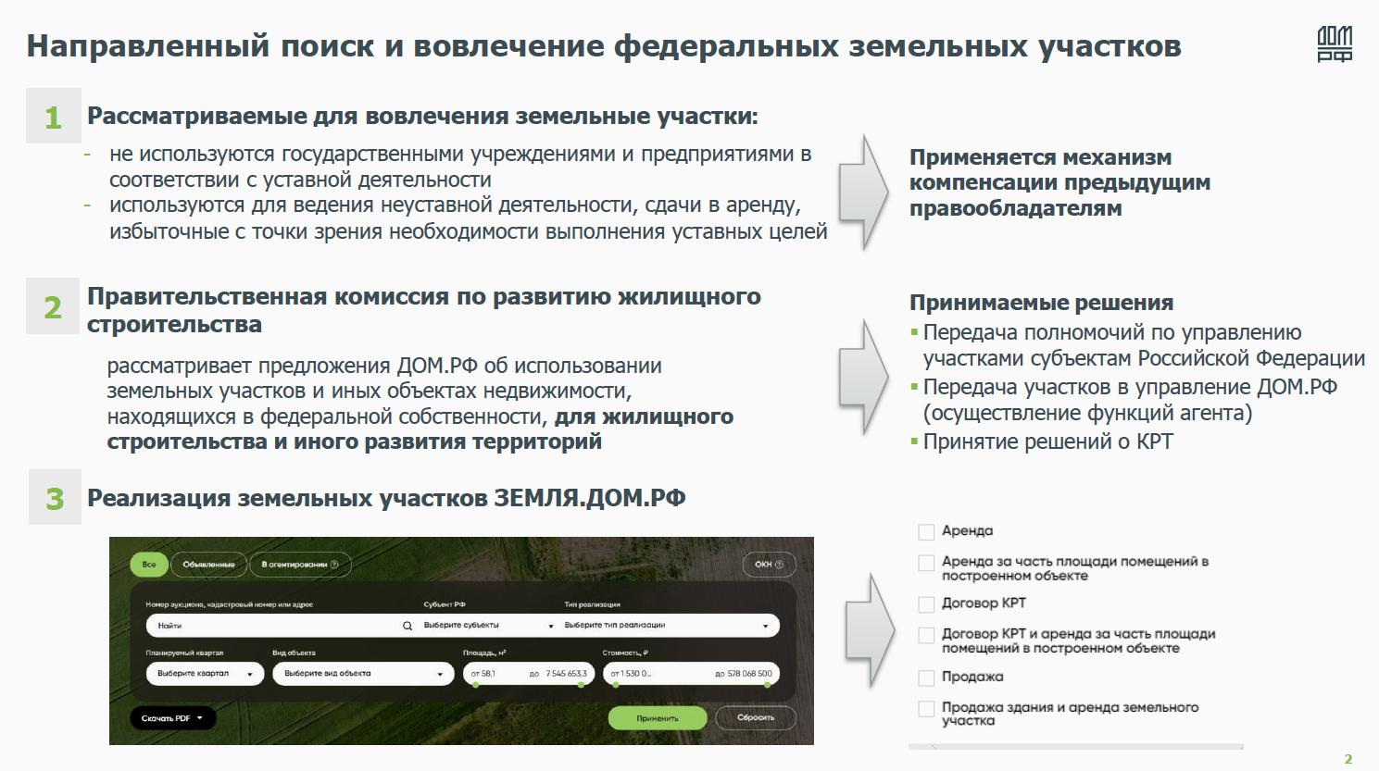Open the Скачать PDF dropdown button

pos(172,718)
